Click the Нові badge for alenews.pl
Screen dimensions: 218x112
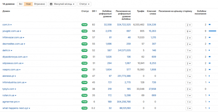click(84, 76)
